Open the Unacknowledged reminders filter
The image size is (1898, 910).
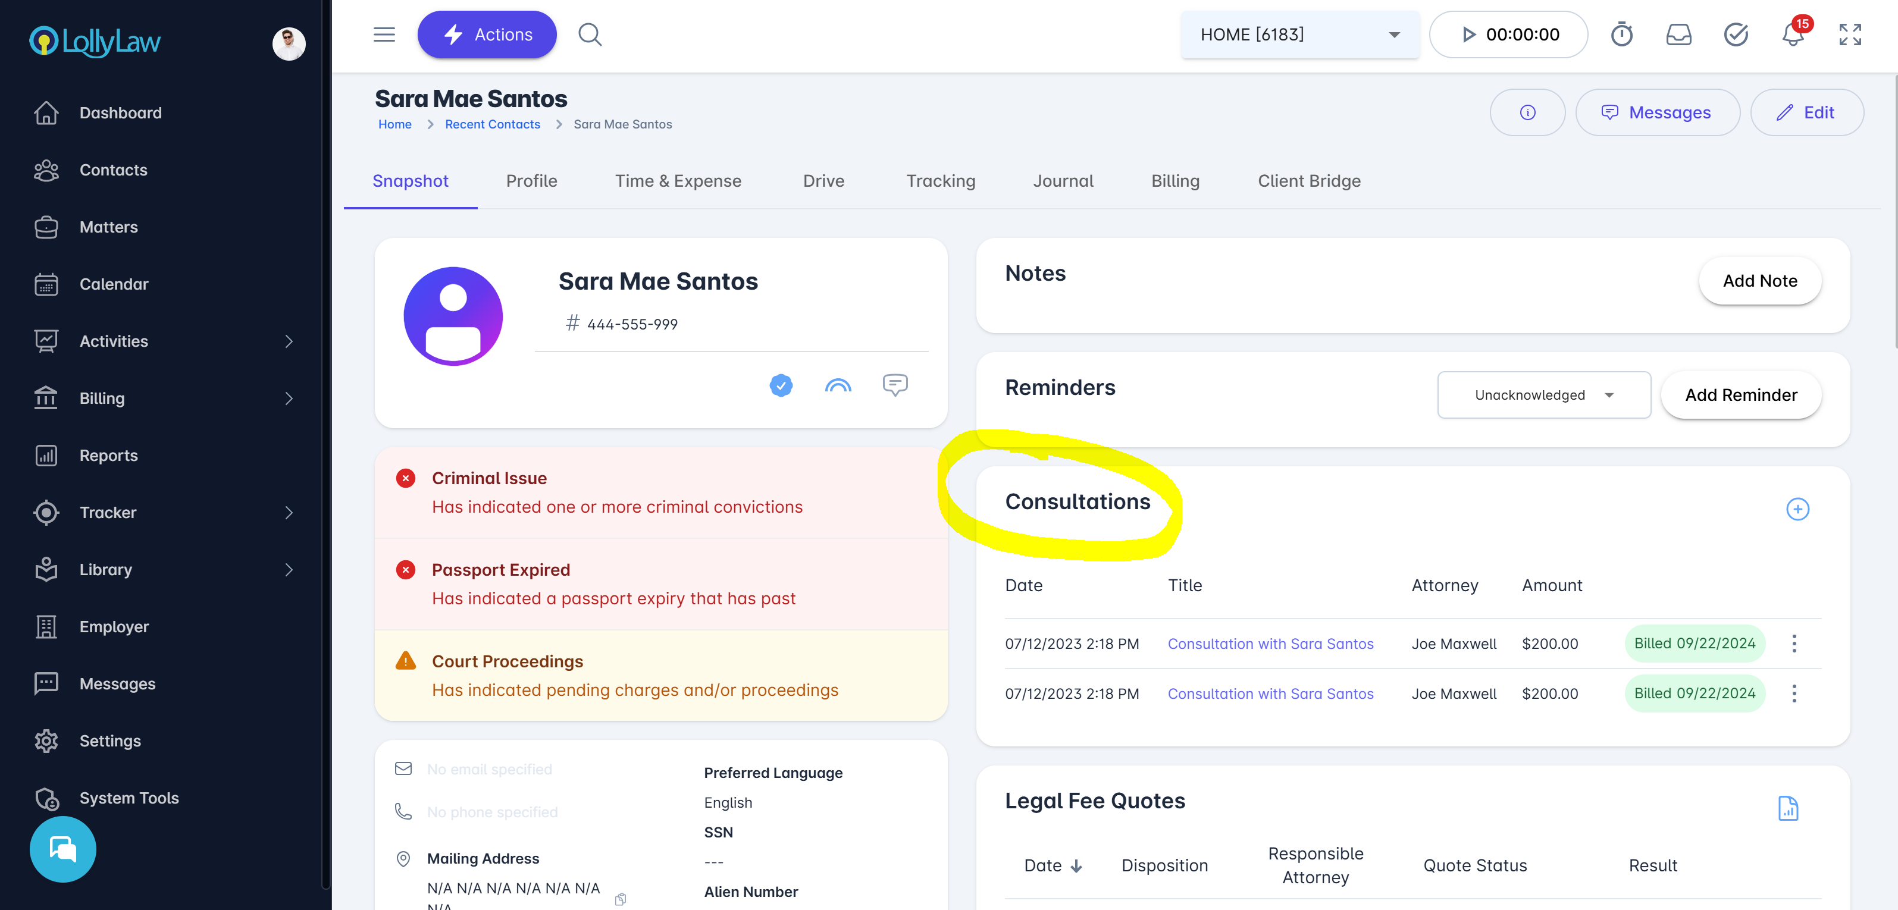(1543, 396)
